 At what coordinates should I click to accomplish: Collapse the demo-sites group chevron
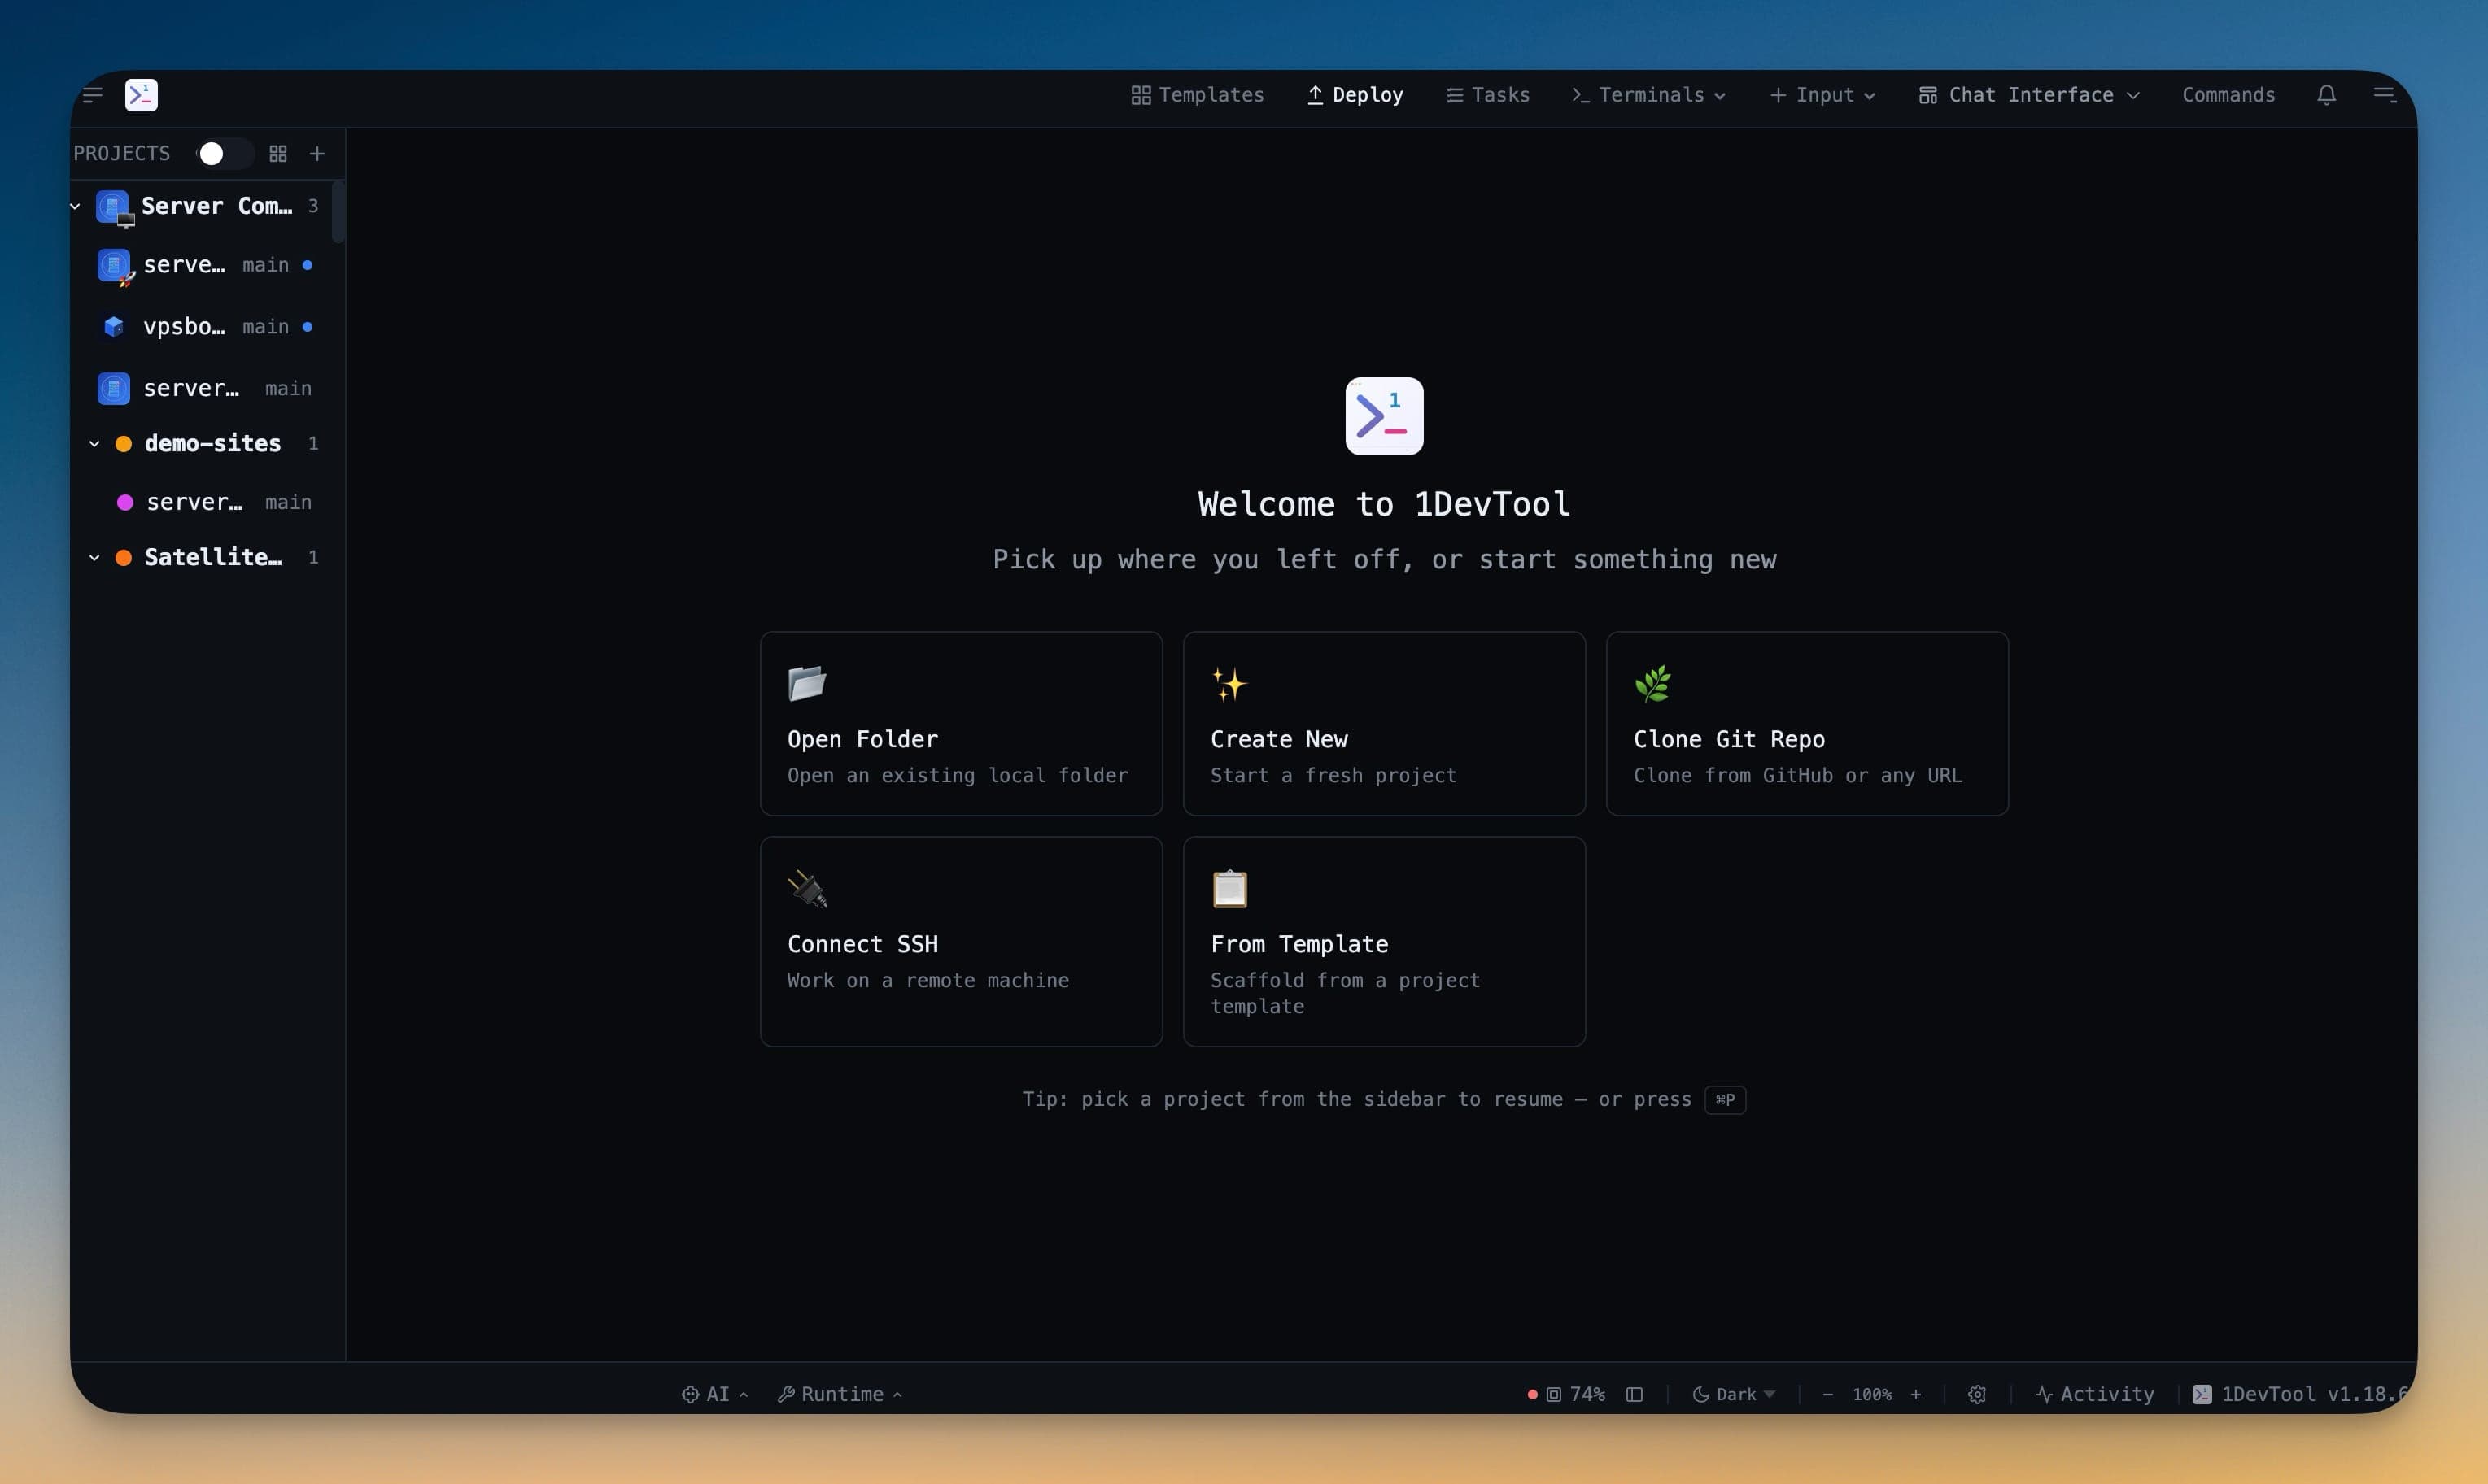click(94, 443)
